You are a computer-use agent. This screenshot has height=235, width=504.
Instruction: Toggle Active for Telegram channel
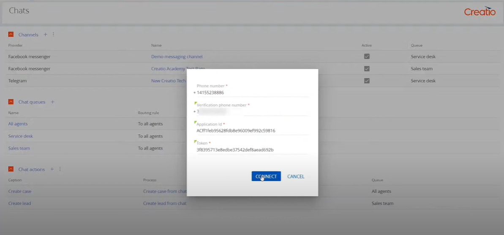pos(367,81)
